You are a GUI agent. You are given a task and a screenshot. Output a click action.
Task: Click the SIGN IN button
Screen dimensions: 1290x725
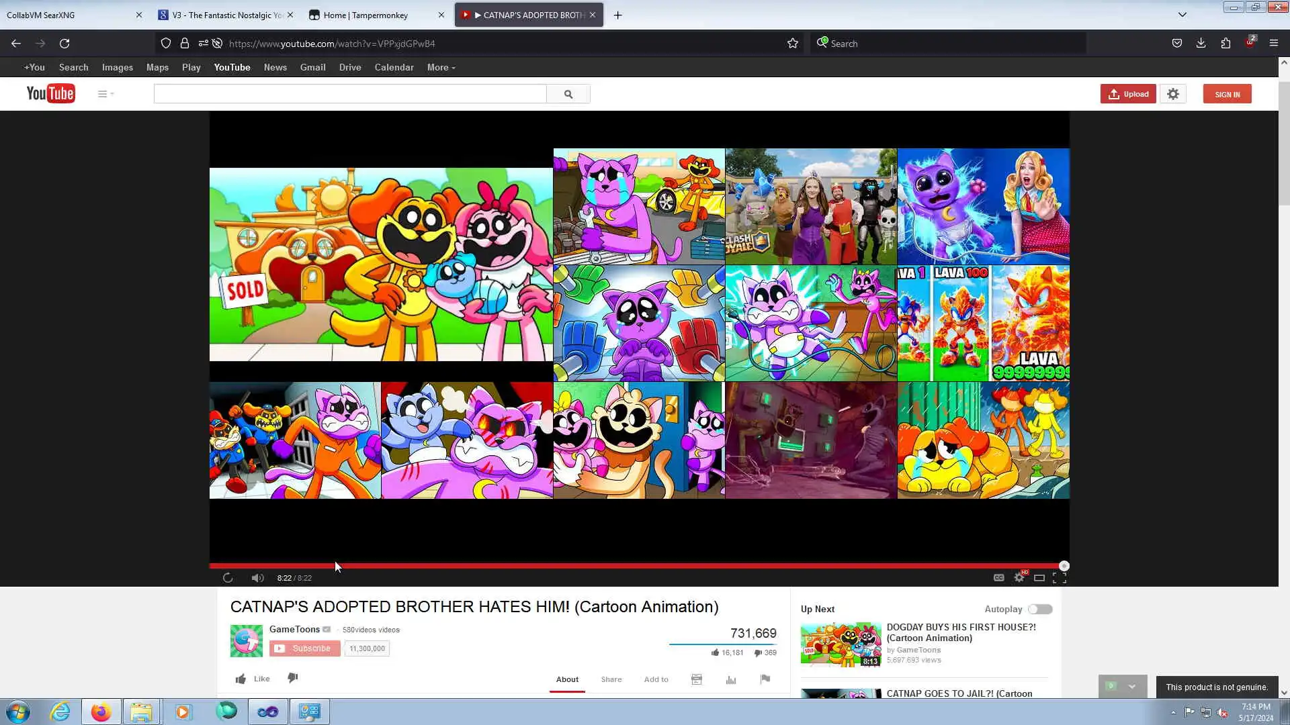1227,94
